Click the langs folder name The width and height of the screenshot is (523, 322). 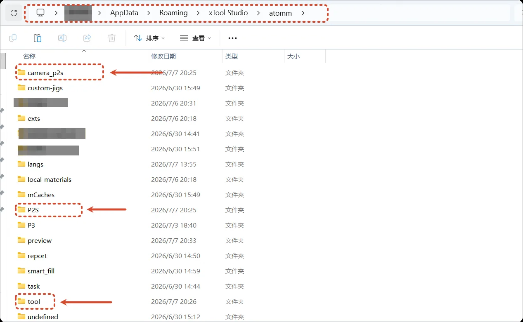point(35,165)
